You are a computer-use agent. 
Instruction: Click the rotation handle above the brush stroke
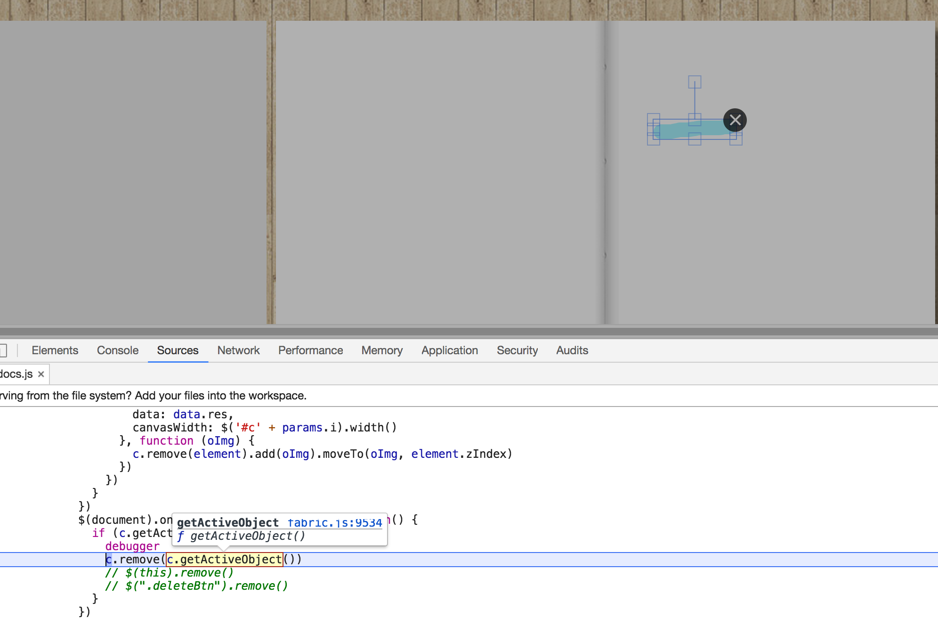click(695, 82)
